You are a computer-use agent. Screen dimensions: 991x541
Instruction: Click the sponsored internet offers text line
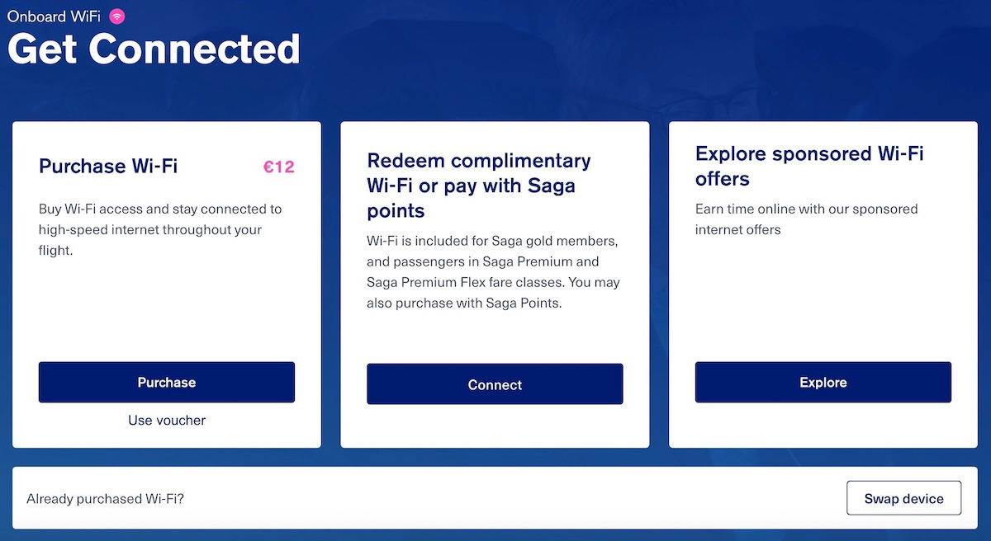(x=737, y=230)
